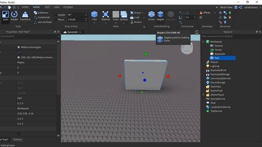The height and width of the screenshot is (147, 262).
Task: Collapse the Workspace tree node
Action: pos(203,42)
